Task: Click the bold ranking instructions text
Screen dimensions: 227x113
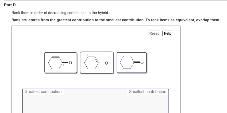Action: point(116,20)
